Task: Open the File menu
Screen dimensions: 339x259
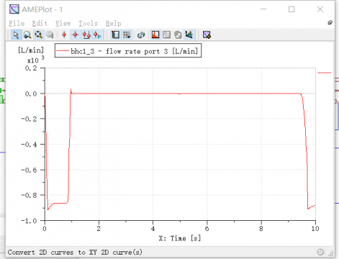Action: point(17,23)
